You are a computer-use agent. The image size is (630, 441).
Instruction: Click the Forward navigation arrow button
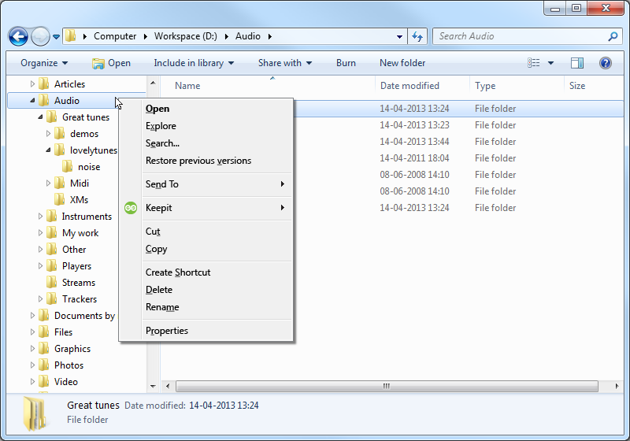[40, 37]
